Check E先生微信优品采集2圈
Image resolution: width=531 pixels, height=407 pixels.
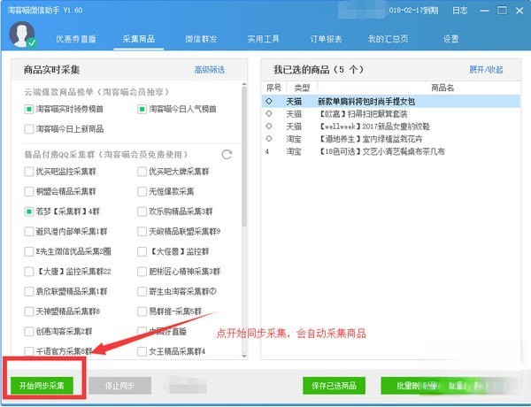(x=29, y=251)
